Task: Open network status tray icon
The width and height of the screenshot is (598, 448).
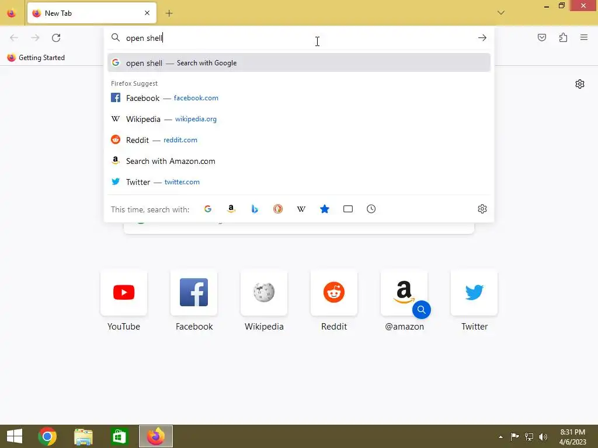Action: click(529, 437)
